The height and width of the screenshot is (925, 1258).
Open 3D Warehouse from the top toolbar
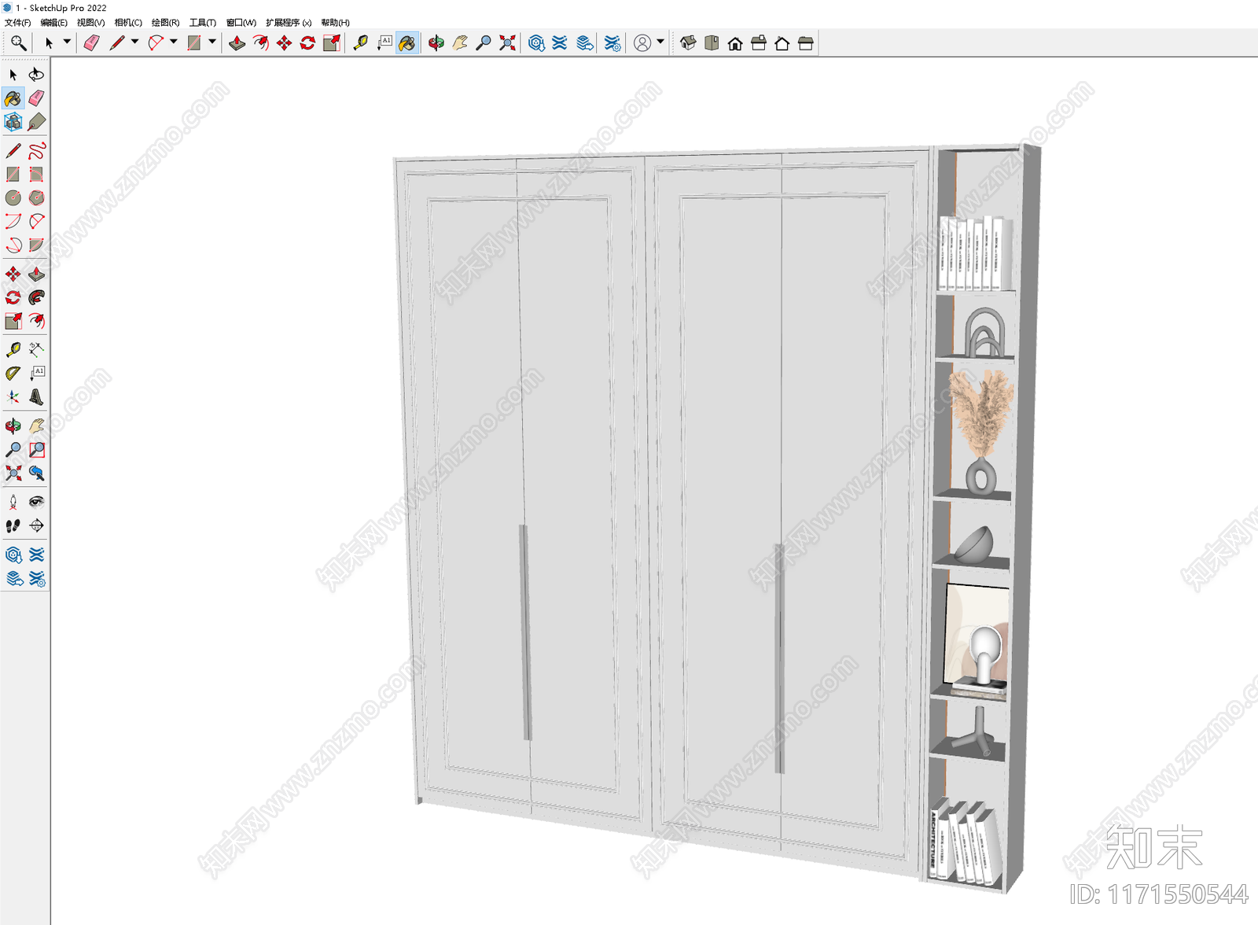coord(536,43)
